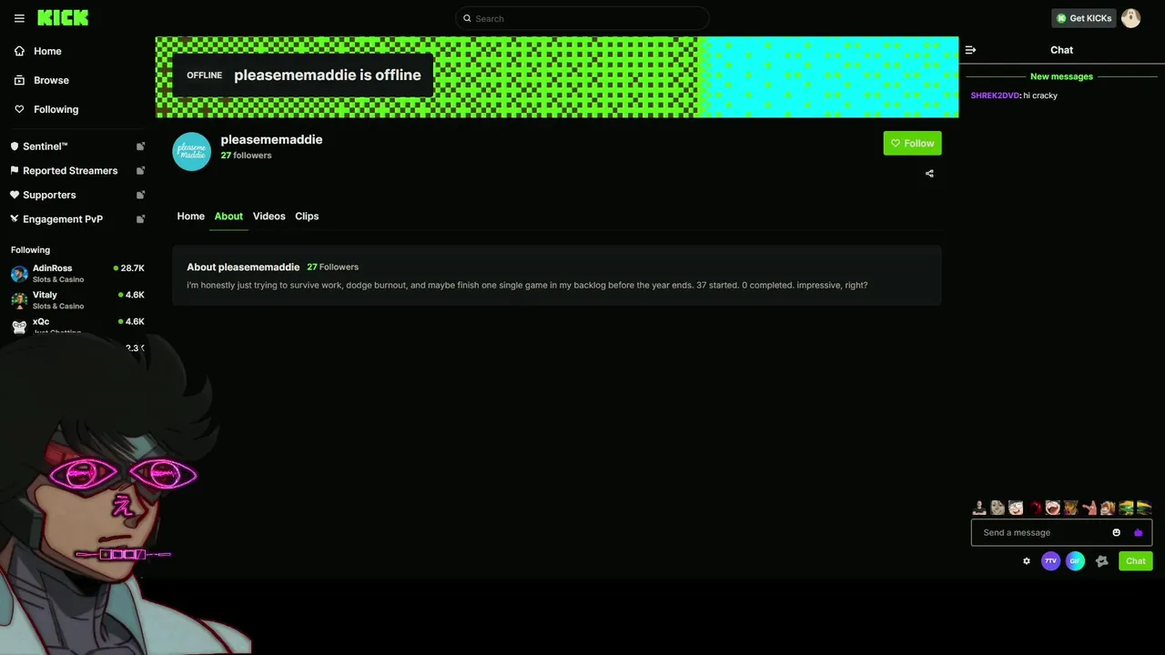Open xQc channel in Following list
The image size is (1165, 655).
pos(77,325)
